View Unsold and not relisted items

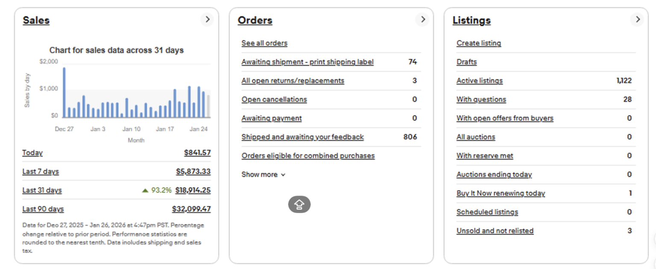coord(495,231)
